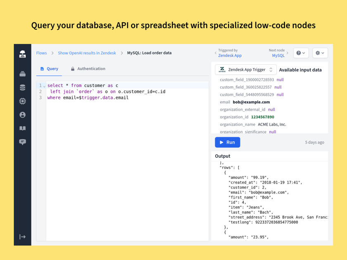Open the Zendesk App Trigger selector
Image resolution: width=347 pixels, height=260 pixels.
click(246, 70)
